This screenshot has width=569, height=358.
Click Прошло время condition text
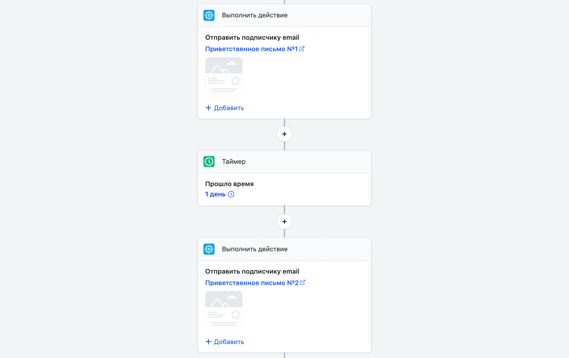coord(230,184)
